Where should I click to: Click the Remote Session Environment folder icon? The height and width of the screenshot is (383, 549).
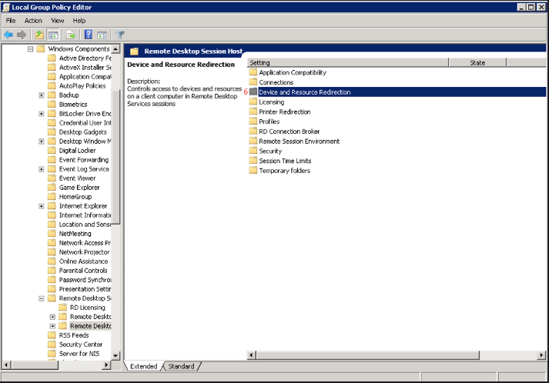click(x=253, y=141)
